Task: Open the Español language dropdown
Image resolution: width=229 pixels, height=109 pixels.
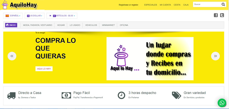Action: [x=13, y=16]
